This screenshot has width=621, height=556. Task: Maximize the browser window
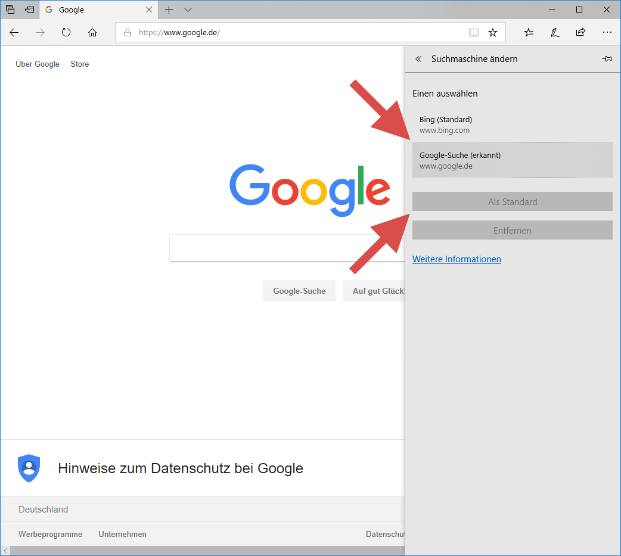579,10
